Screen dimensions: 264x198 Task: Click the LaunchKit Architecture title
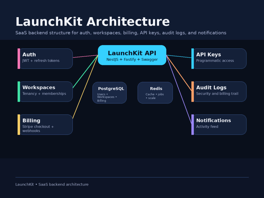(93, 22)
